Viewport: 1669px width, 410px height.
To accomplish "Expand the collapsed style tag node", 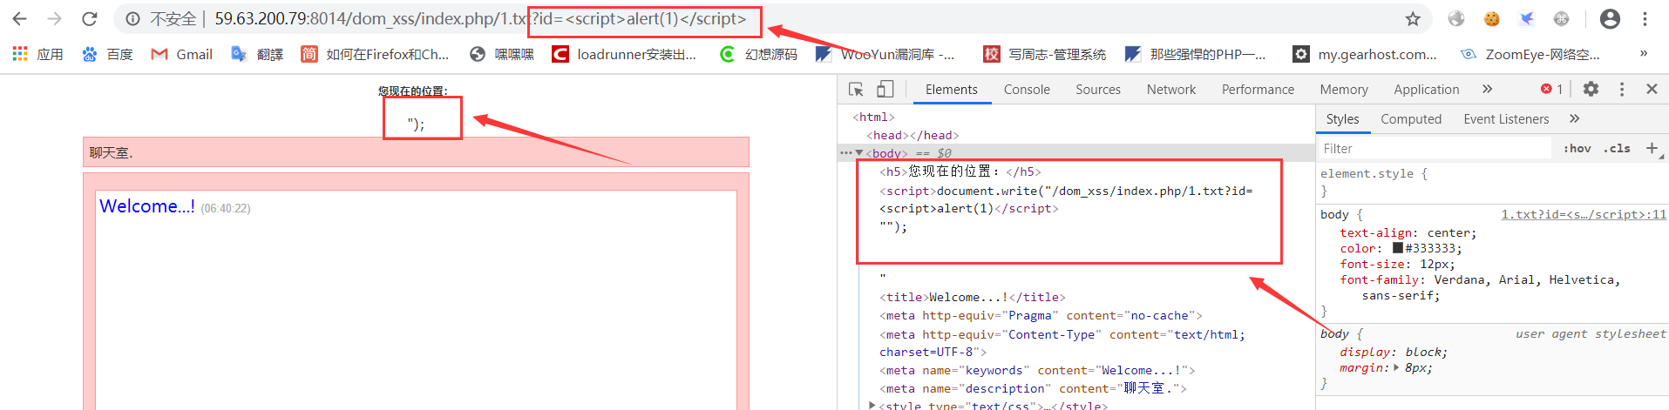I will pyautogui.click(x=872, y=405).
